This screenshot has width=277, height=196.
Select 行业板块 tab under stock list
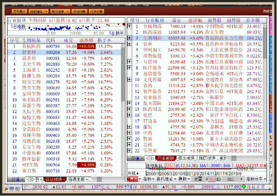click(x=54, y=179)
